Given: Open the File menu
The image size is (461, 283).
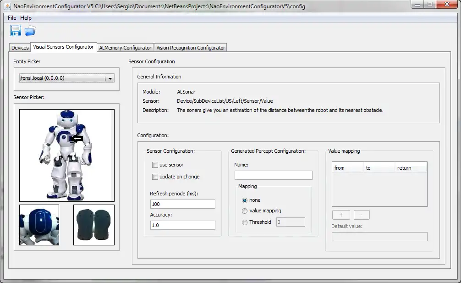Looking at the screenshot, I should [x=12, y=17].
